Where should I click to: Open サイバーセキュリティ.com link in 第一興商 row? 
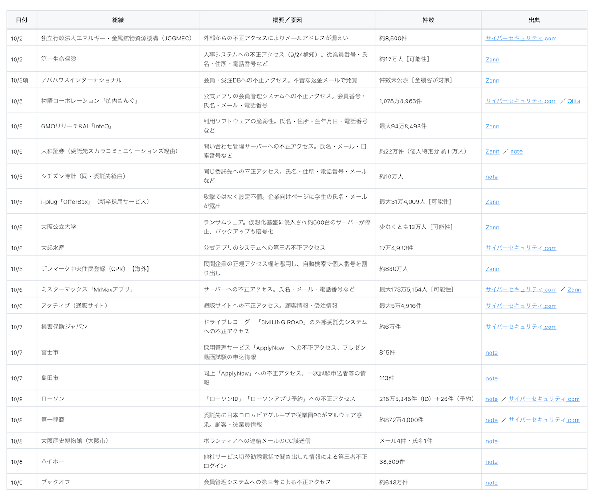click(x=544, y=420)
